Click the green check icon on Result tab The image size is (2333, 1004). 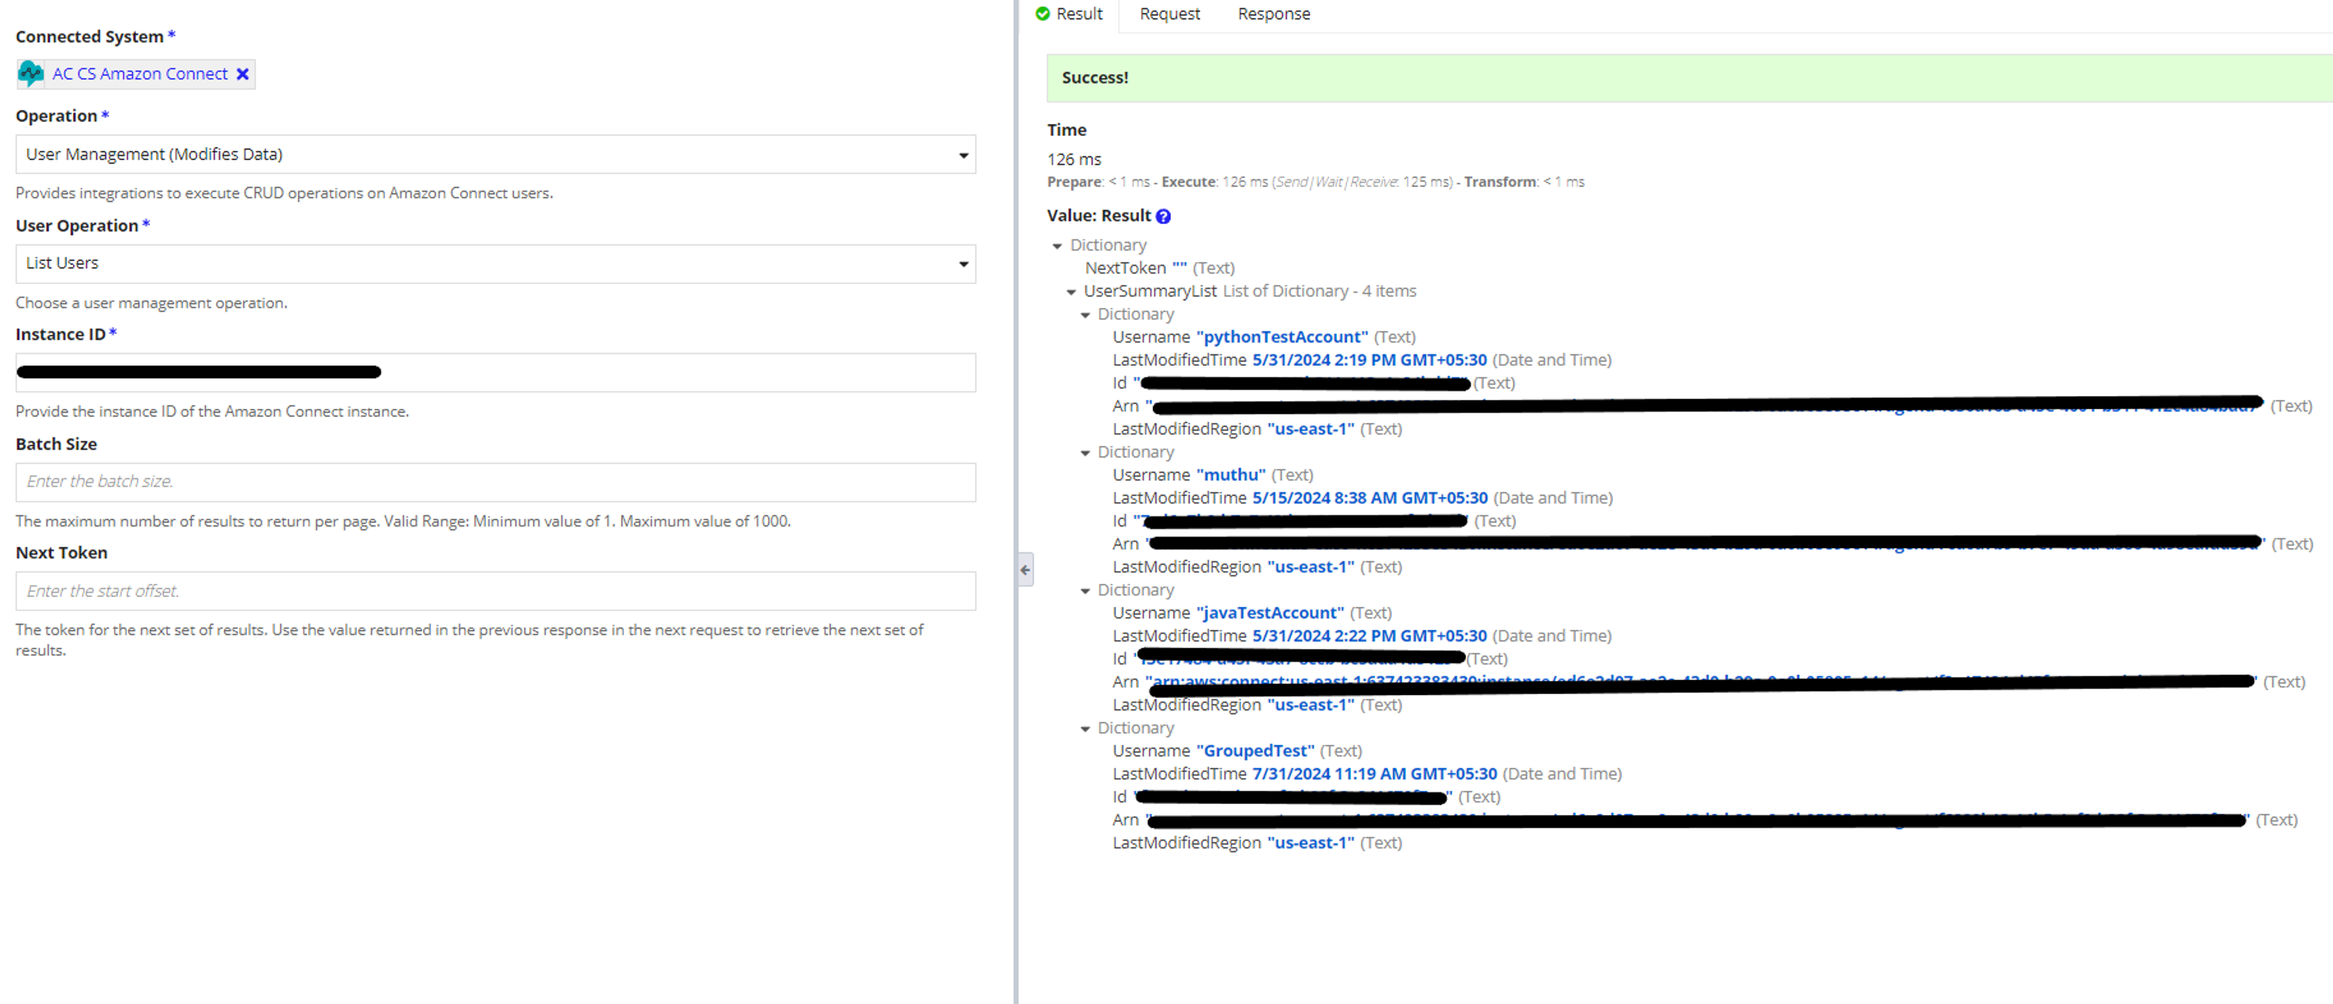(x=1043, y=15)
